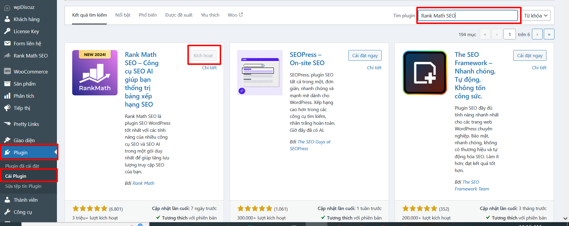The image size is (569, 226).
Task: Click the Pretty Links star icon
Action: point(7,124)
